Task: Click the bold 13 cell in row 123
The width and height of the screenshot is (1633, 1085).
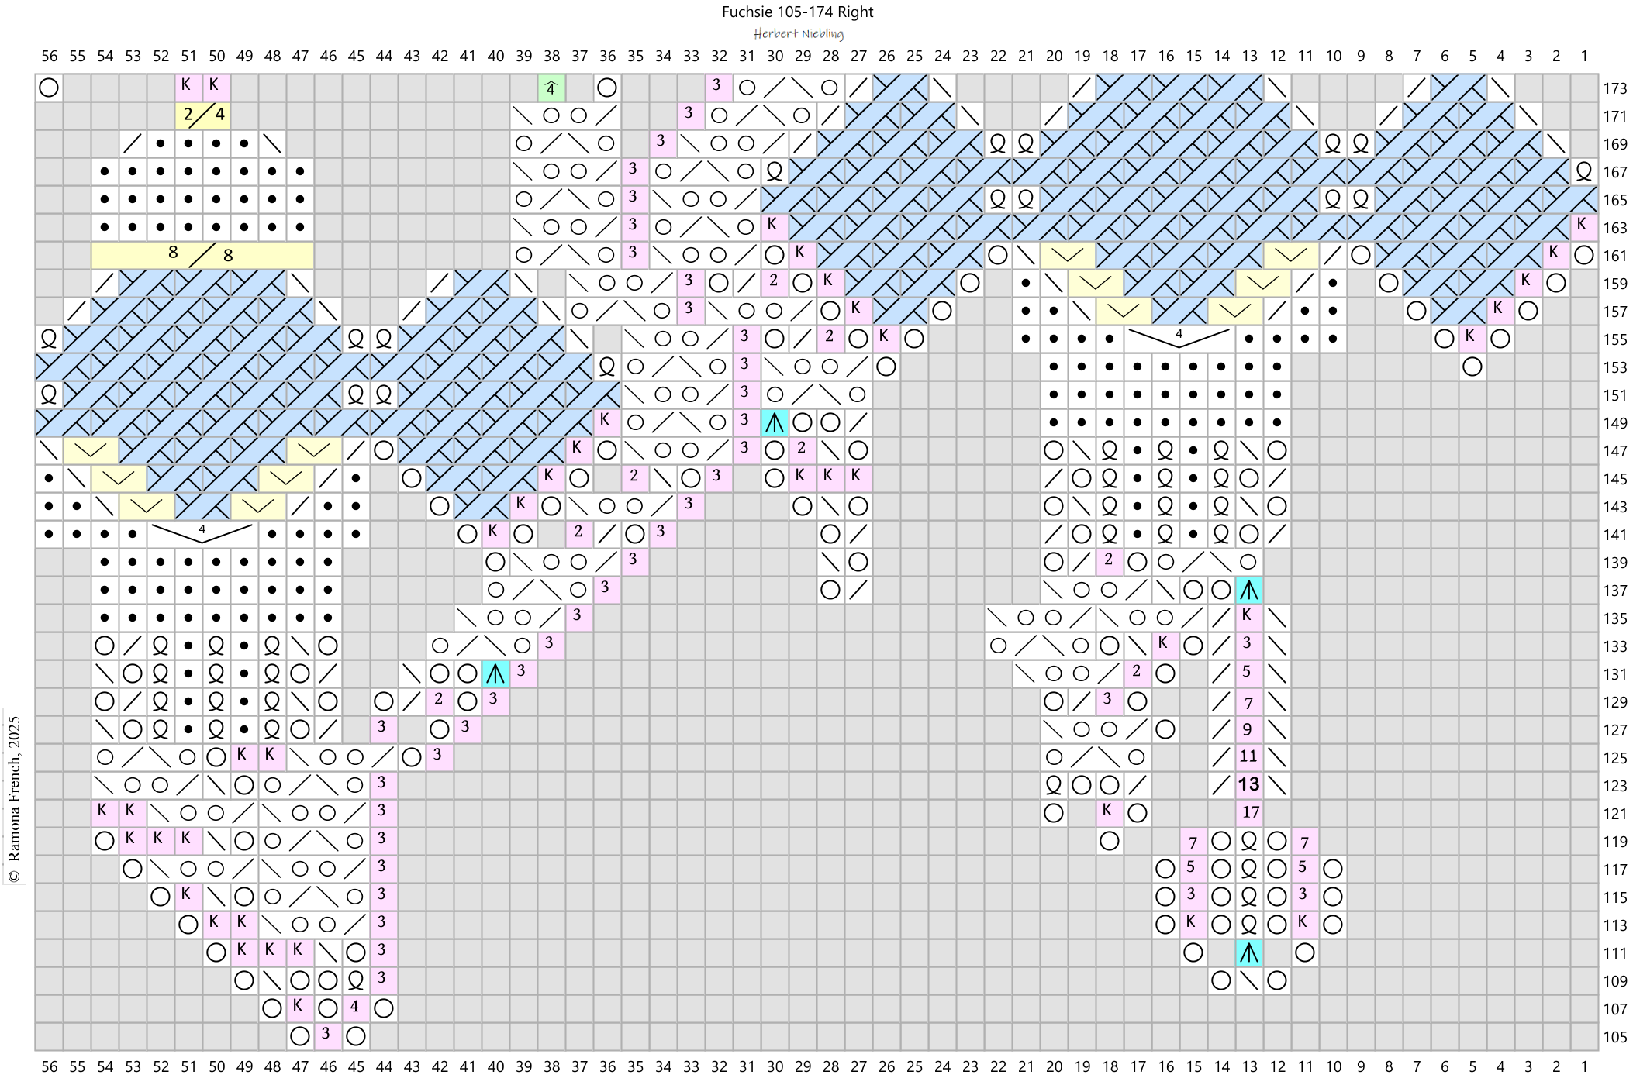Action: point(1248,785)
